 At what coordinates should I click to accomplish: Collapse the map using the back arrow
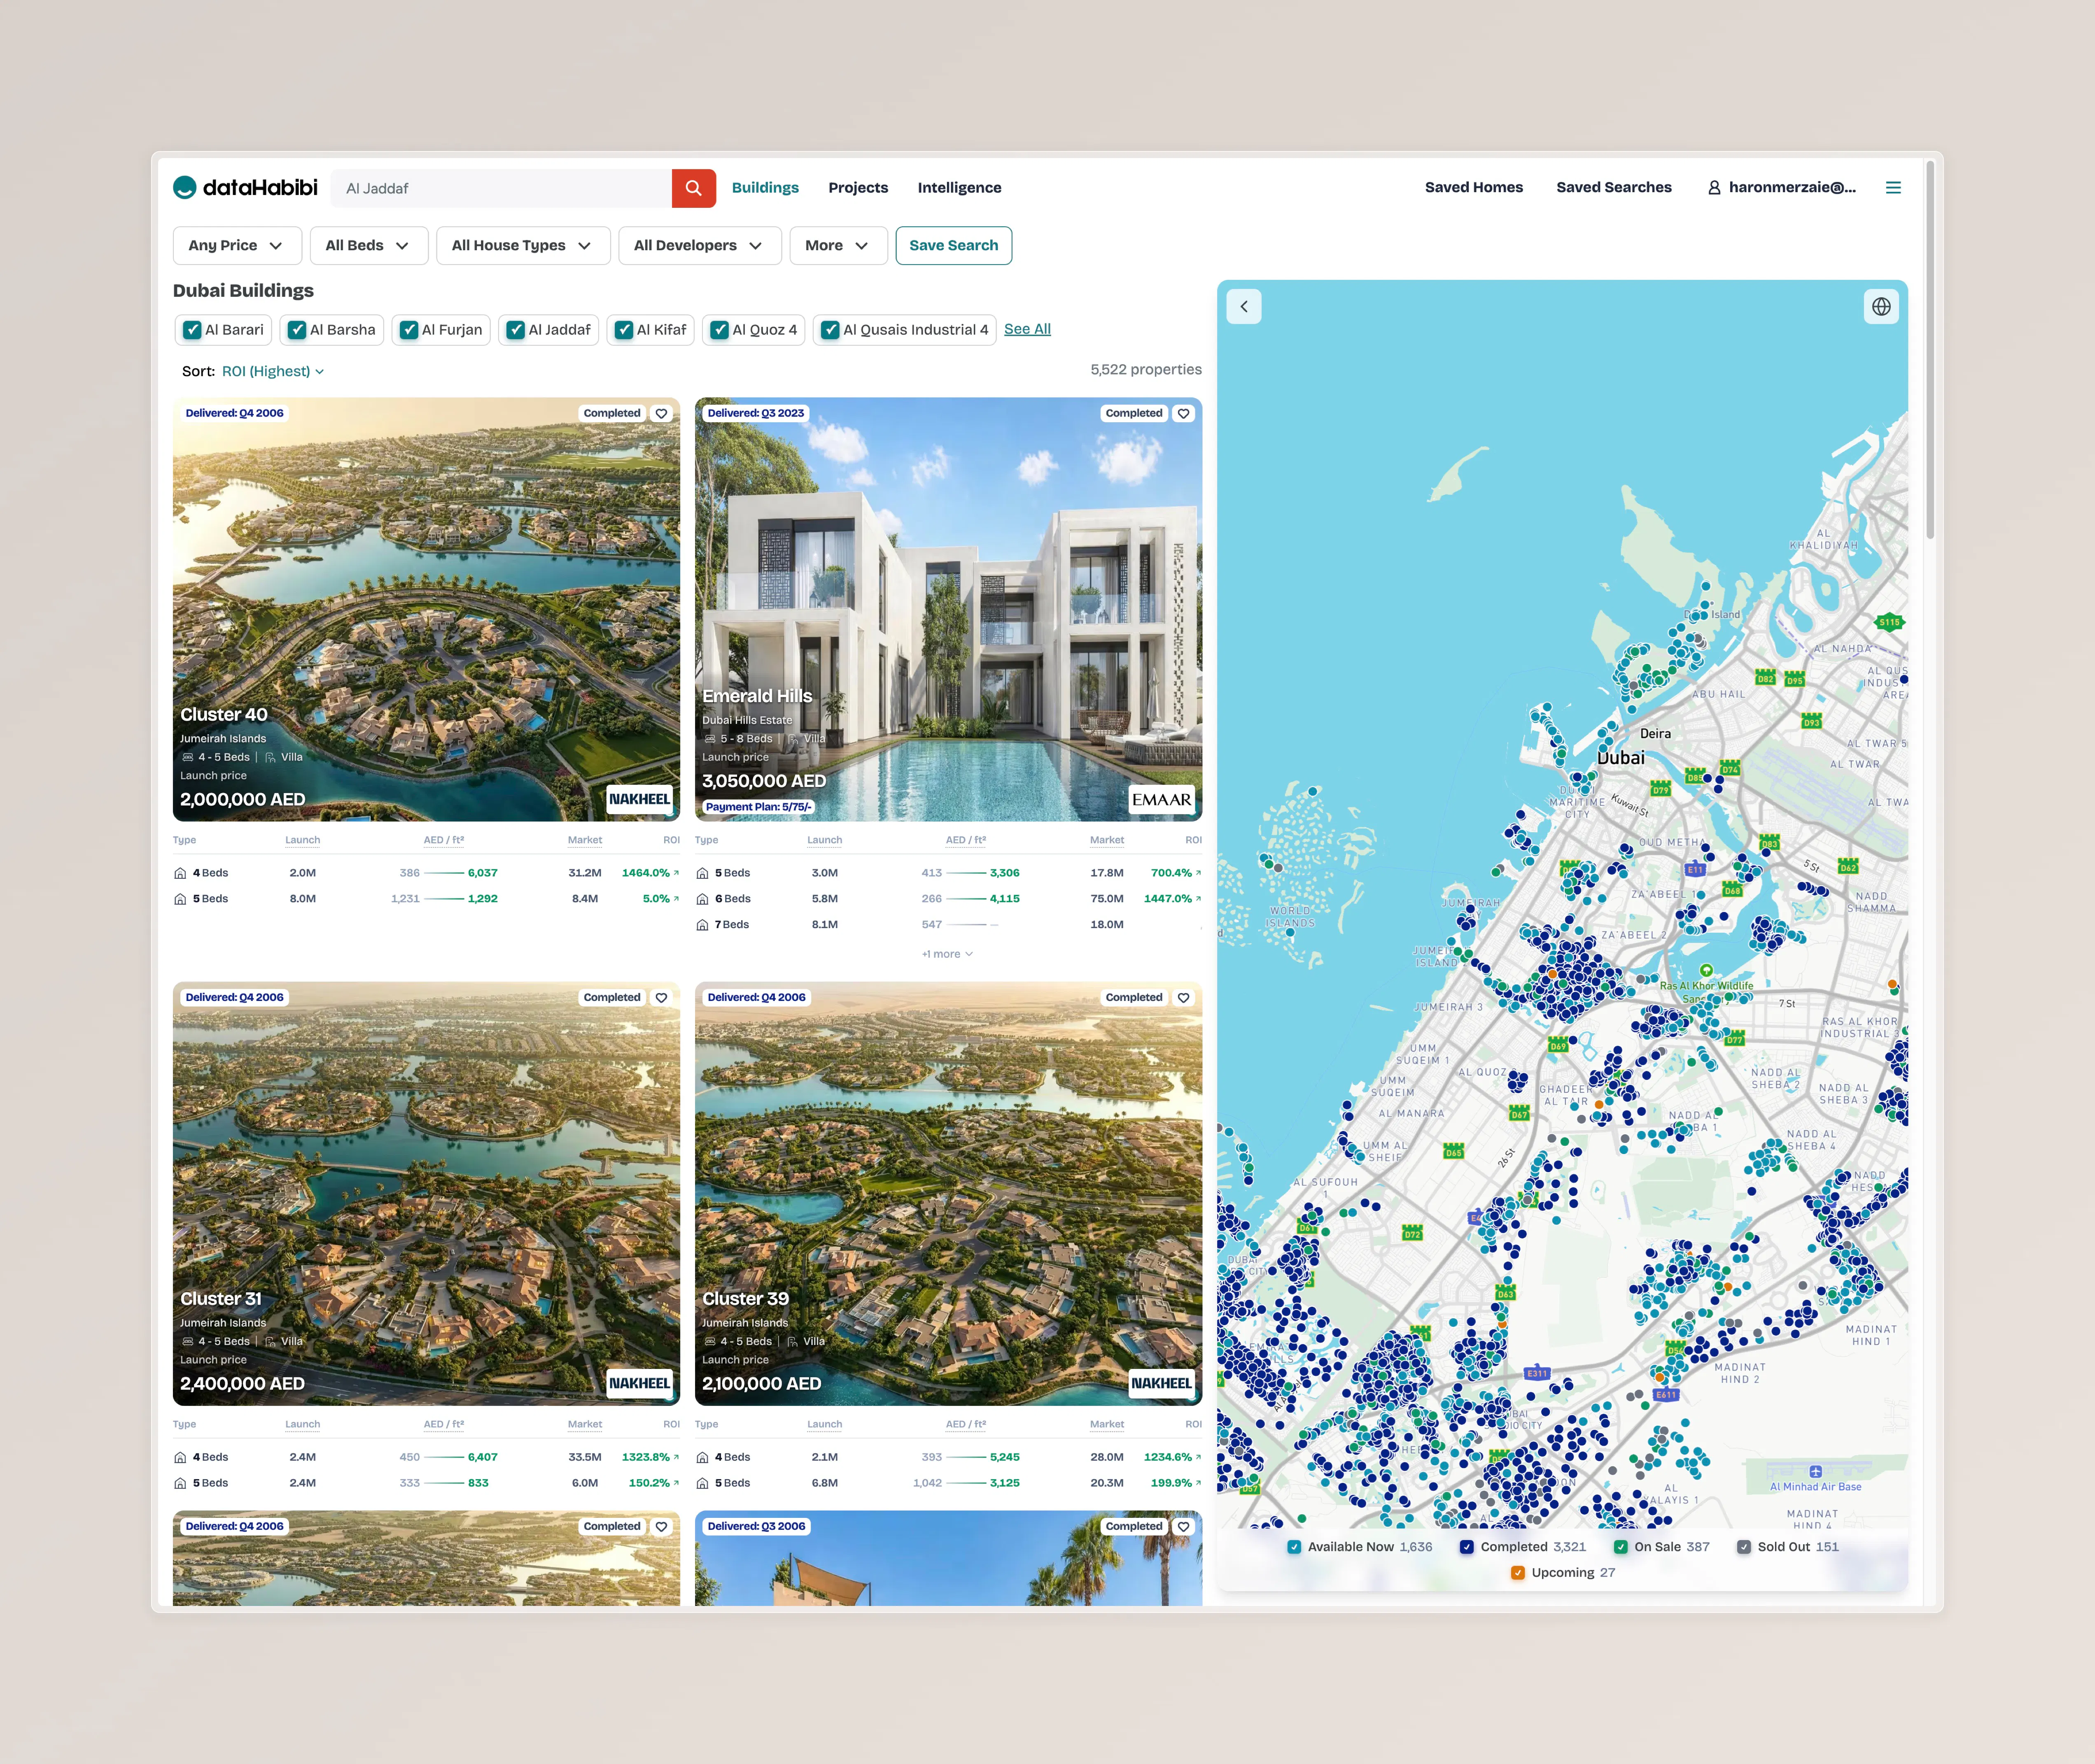coord(1243,307)
